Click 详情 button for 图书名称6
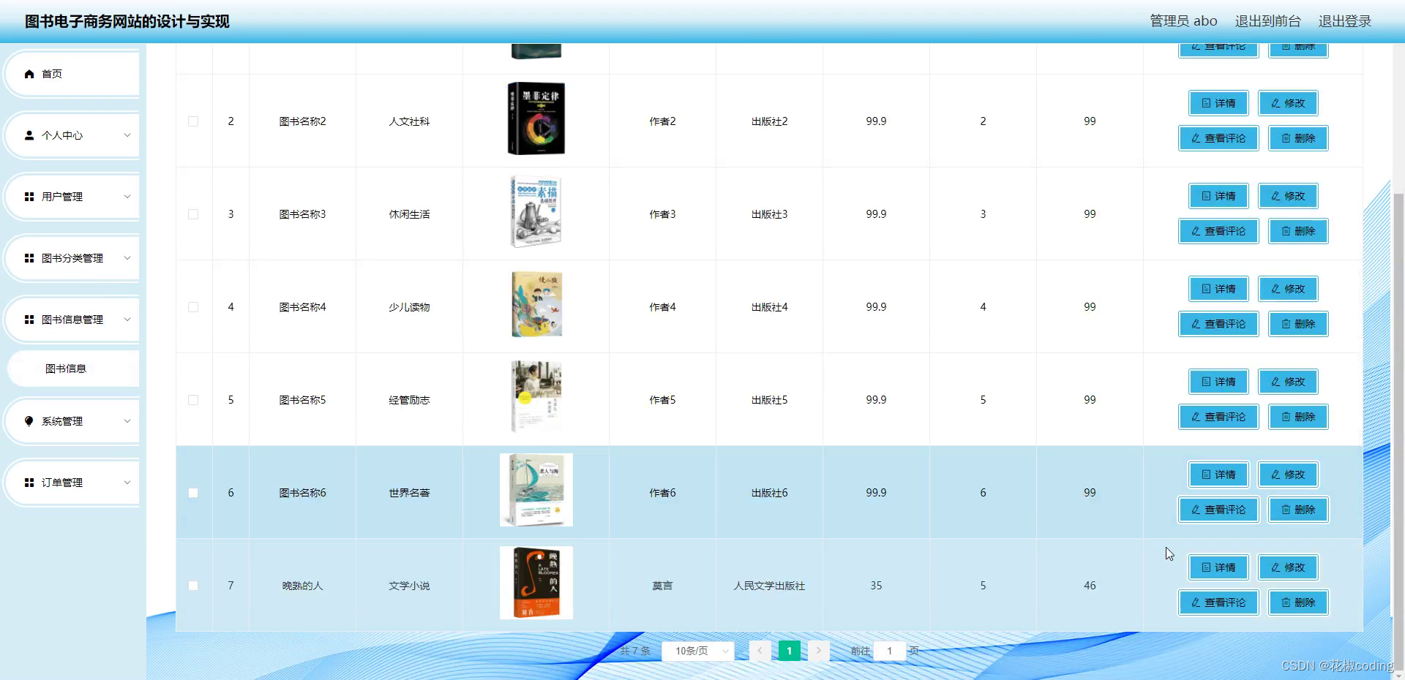The image size is (1405, 680). click(1218, 475)
